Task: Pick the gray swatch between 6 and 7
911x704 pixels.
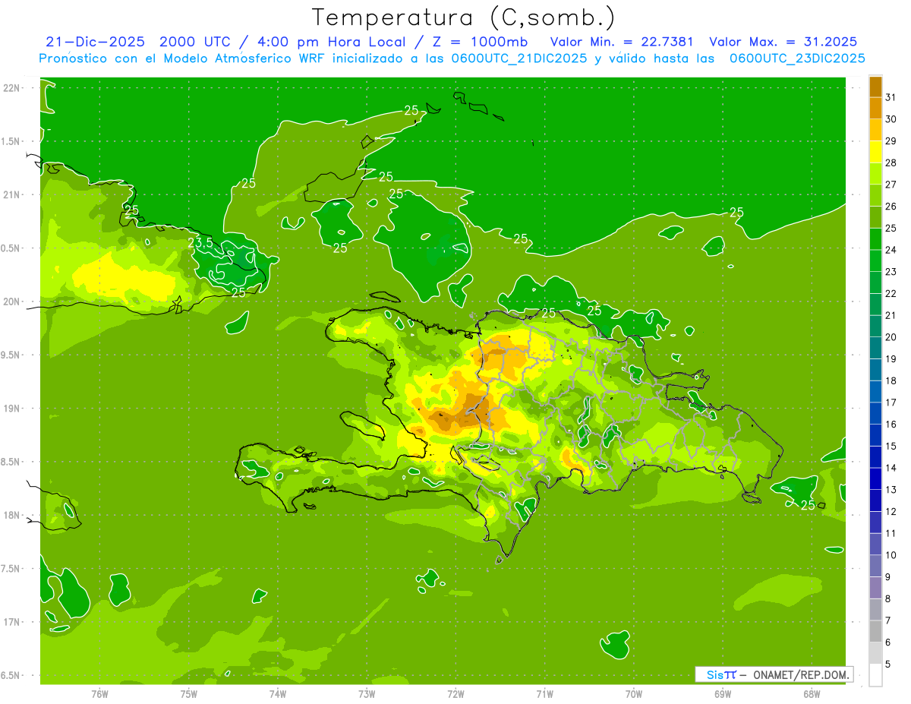Action: pyautogui.click(x=875, y=631)
